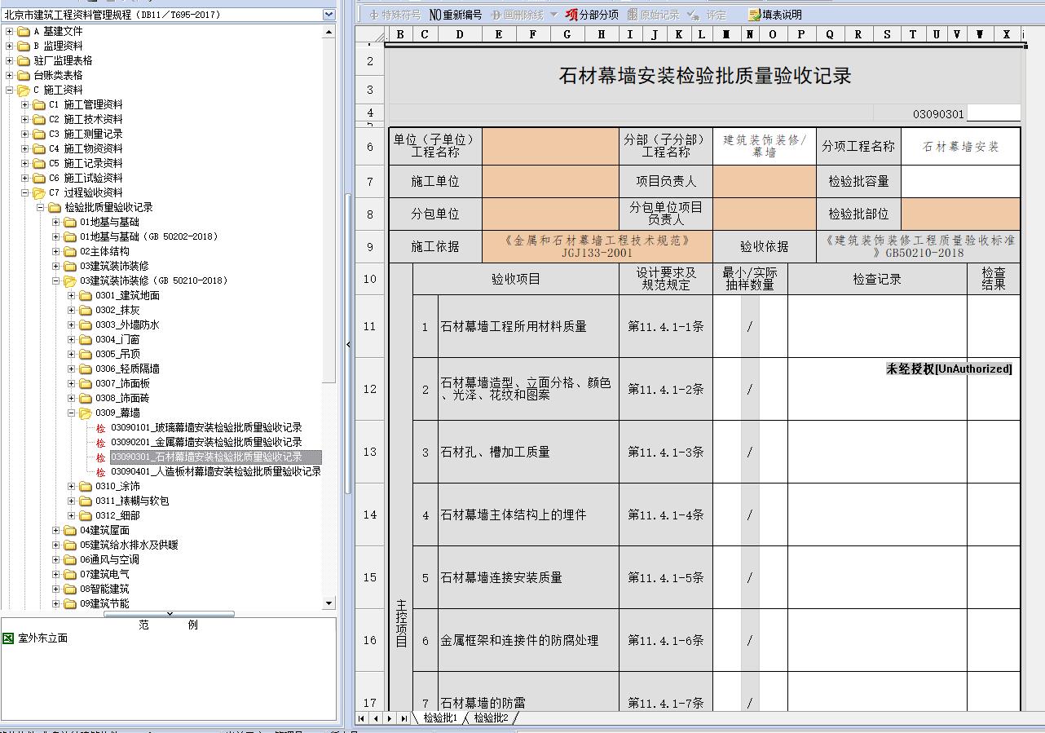
Task: Select the 04建筑屋面 tree item
Action: 104,530
